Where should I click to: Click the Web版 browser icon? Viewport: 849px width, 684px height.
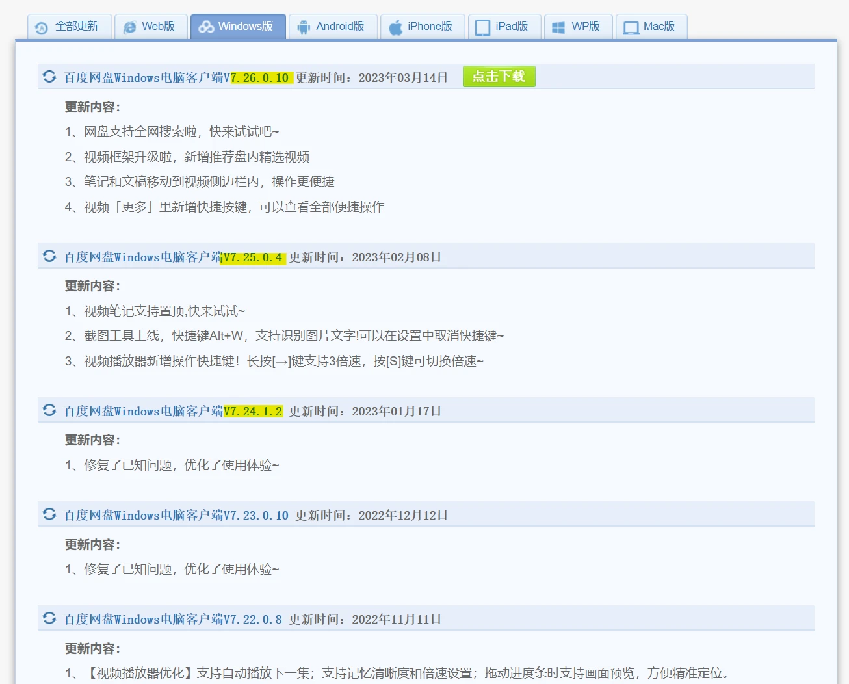[x=130, y=27]
